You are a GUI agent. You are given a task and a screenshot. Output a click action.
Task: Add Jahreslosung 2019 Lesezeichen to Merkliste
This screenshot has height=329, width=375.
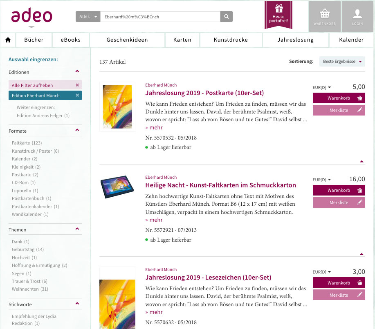click(x=339, y=295)
